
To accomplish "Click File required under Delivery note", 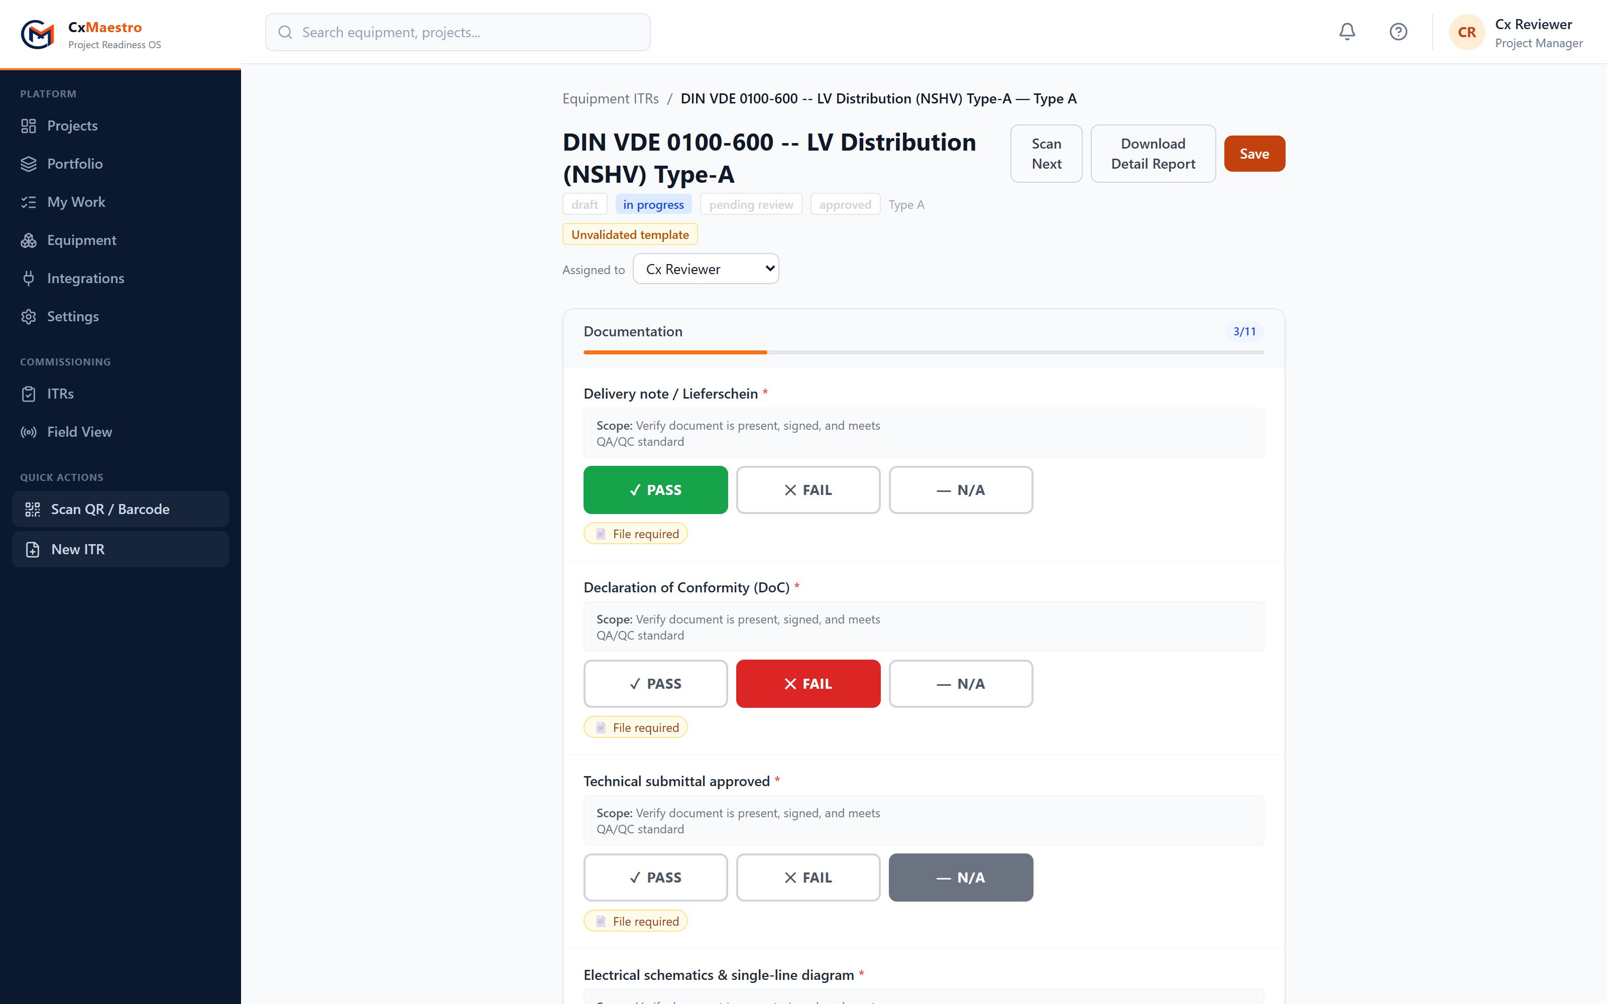I will (635, 534).
